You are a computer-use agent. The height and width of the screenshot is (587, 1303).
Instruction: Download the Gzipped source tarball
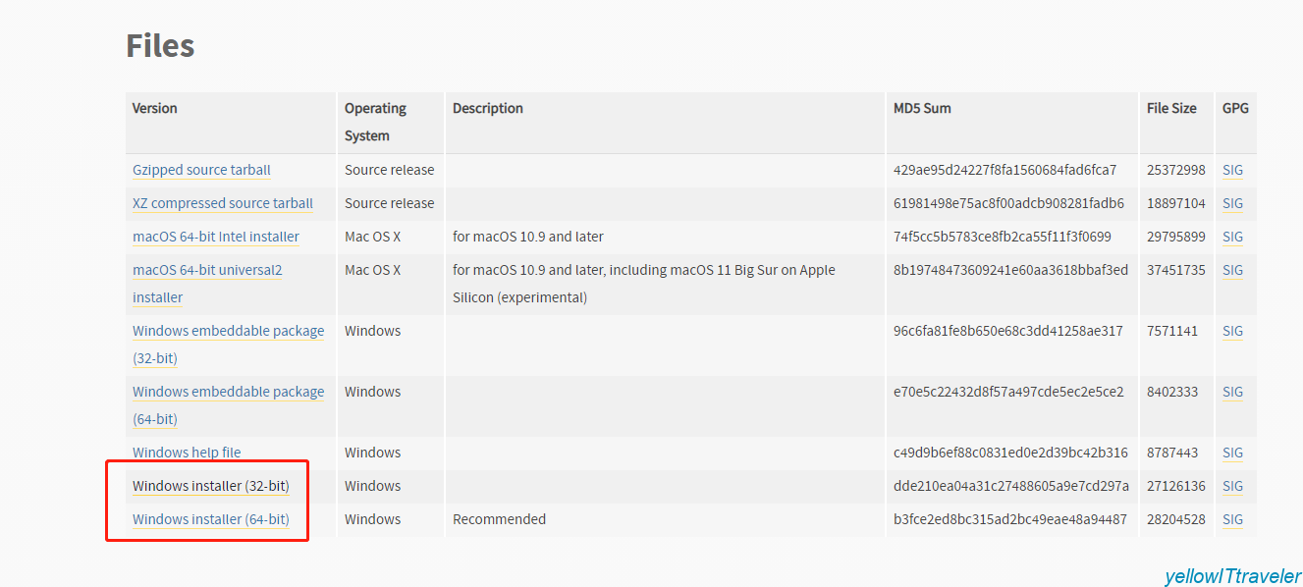pyautogui.click(x=201, y=170)
